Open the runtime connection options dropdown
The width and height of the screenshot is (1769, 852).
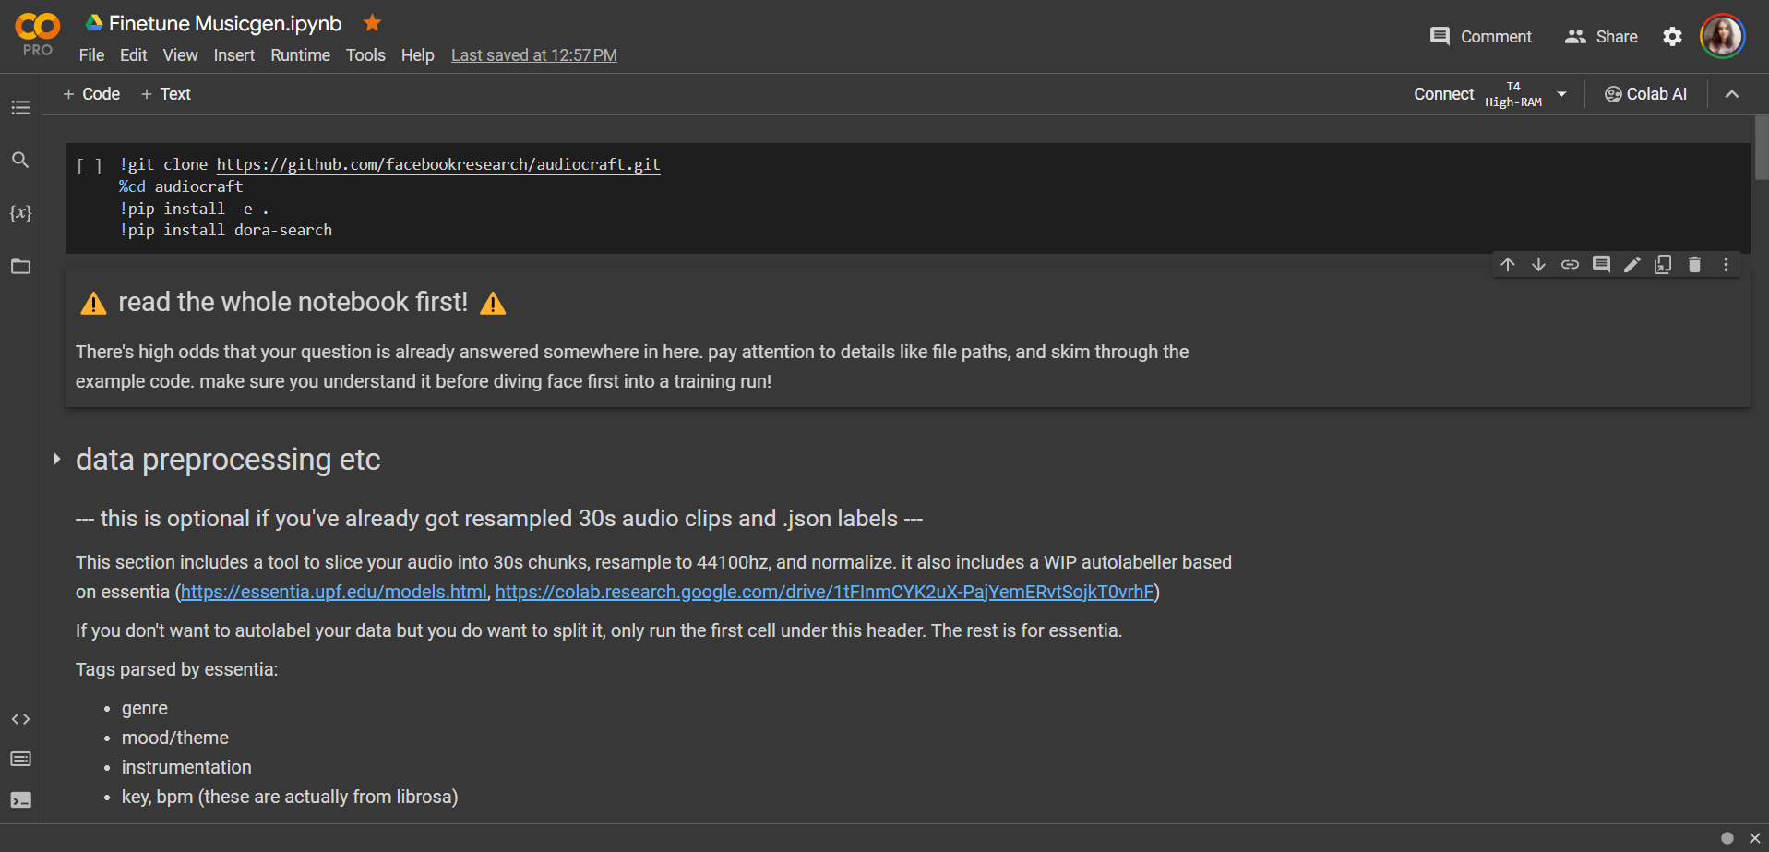pos(1561,94)
